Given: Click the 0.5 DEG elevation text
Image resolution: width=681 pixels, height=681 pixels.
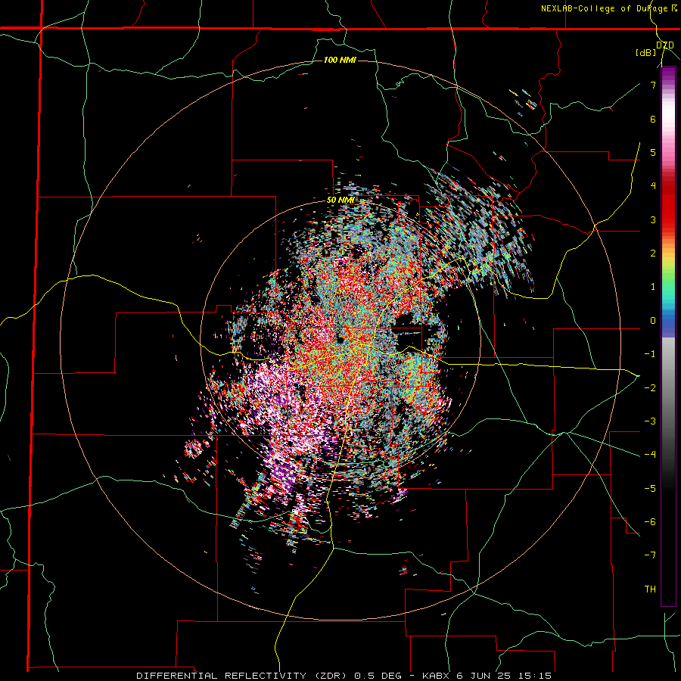Looking at the screenshot, I should point(377,676).
